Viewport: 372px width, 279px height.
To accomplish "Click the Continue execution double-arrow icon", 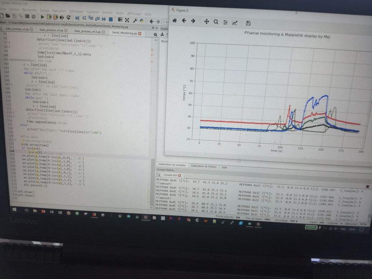I will point(104,19).
